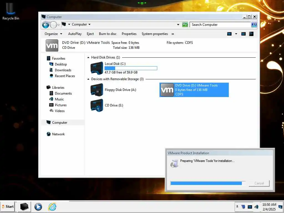Open recent pages dropdown beside Forward button
This screenshot has height=213, width=284.
59,25
